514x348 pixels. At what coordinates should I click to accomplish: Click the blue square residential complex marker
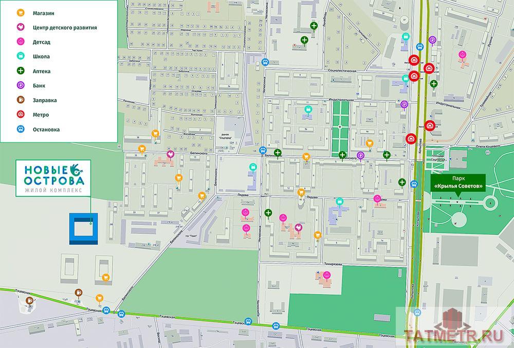pos(84,229)
